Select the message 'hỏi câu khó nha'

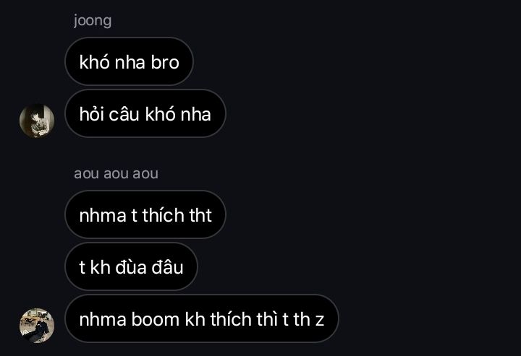(145, 113)
